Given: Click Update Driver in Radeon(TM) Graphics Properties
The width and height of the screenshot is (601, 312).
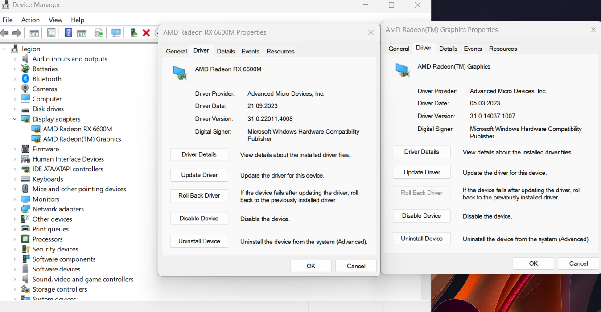Looking at the screenshot, I should coord(421,172).
